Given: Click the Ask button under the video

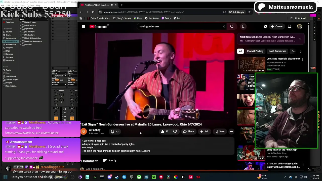Looking at the screenshot, I should pyautogui.click(x=204, y=131).
